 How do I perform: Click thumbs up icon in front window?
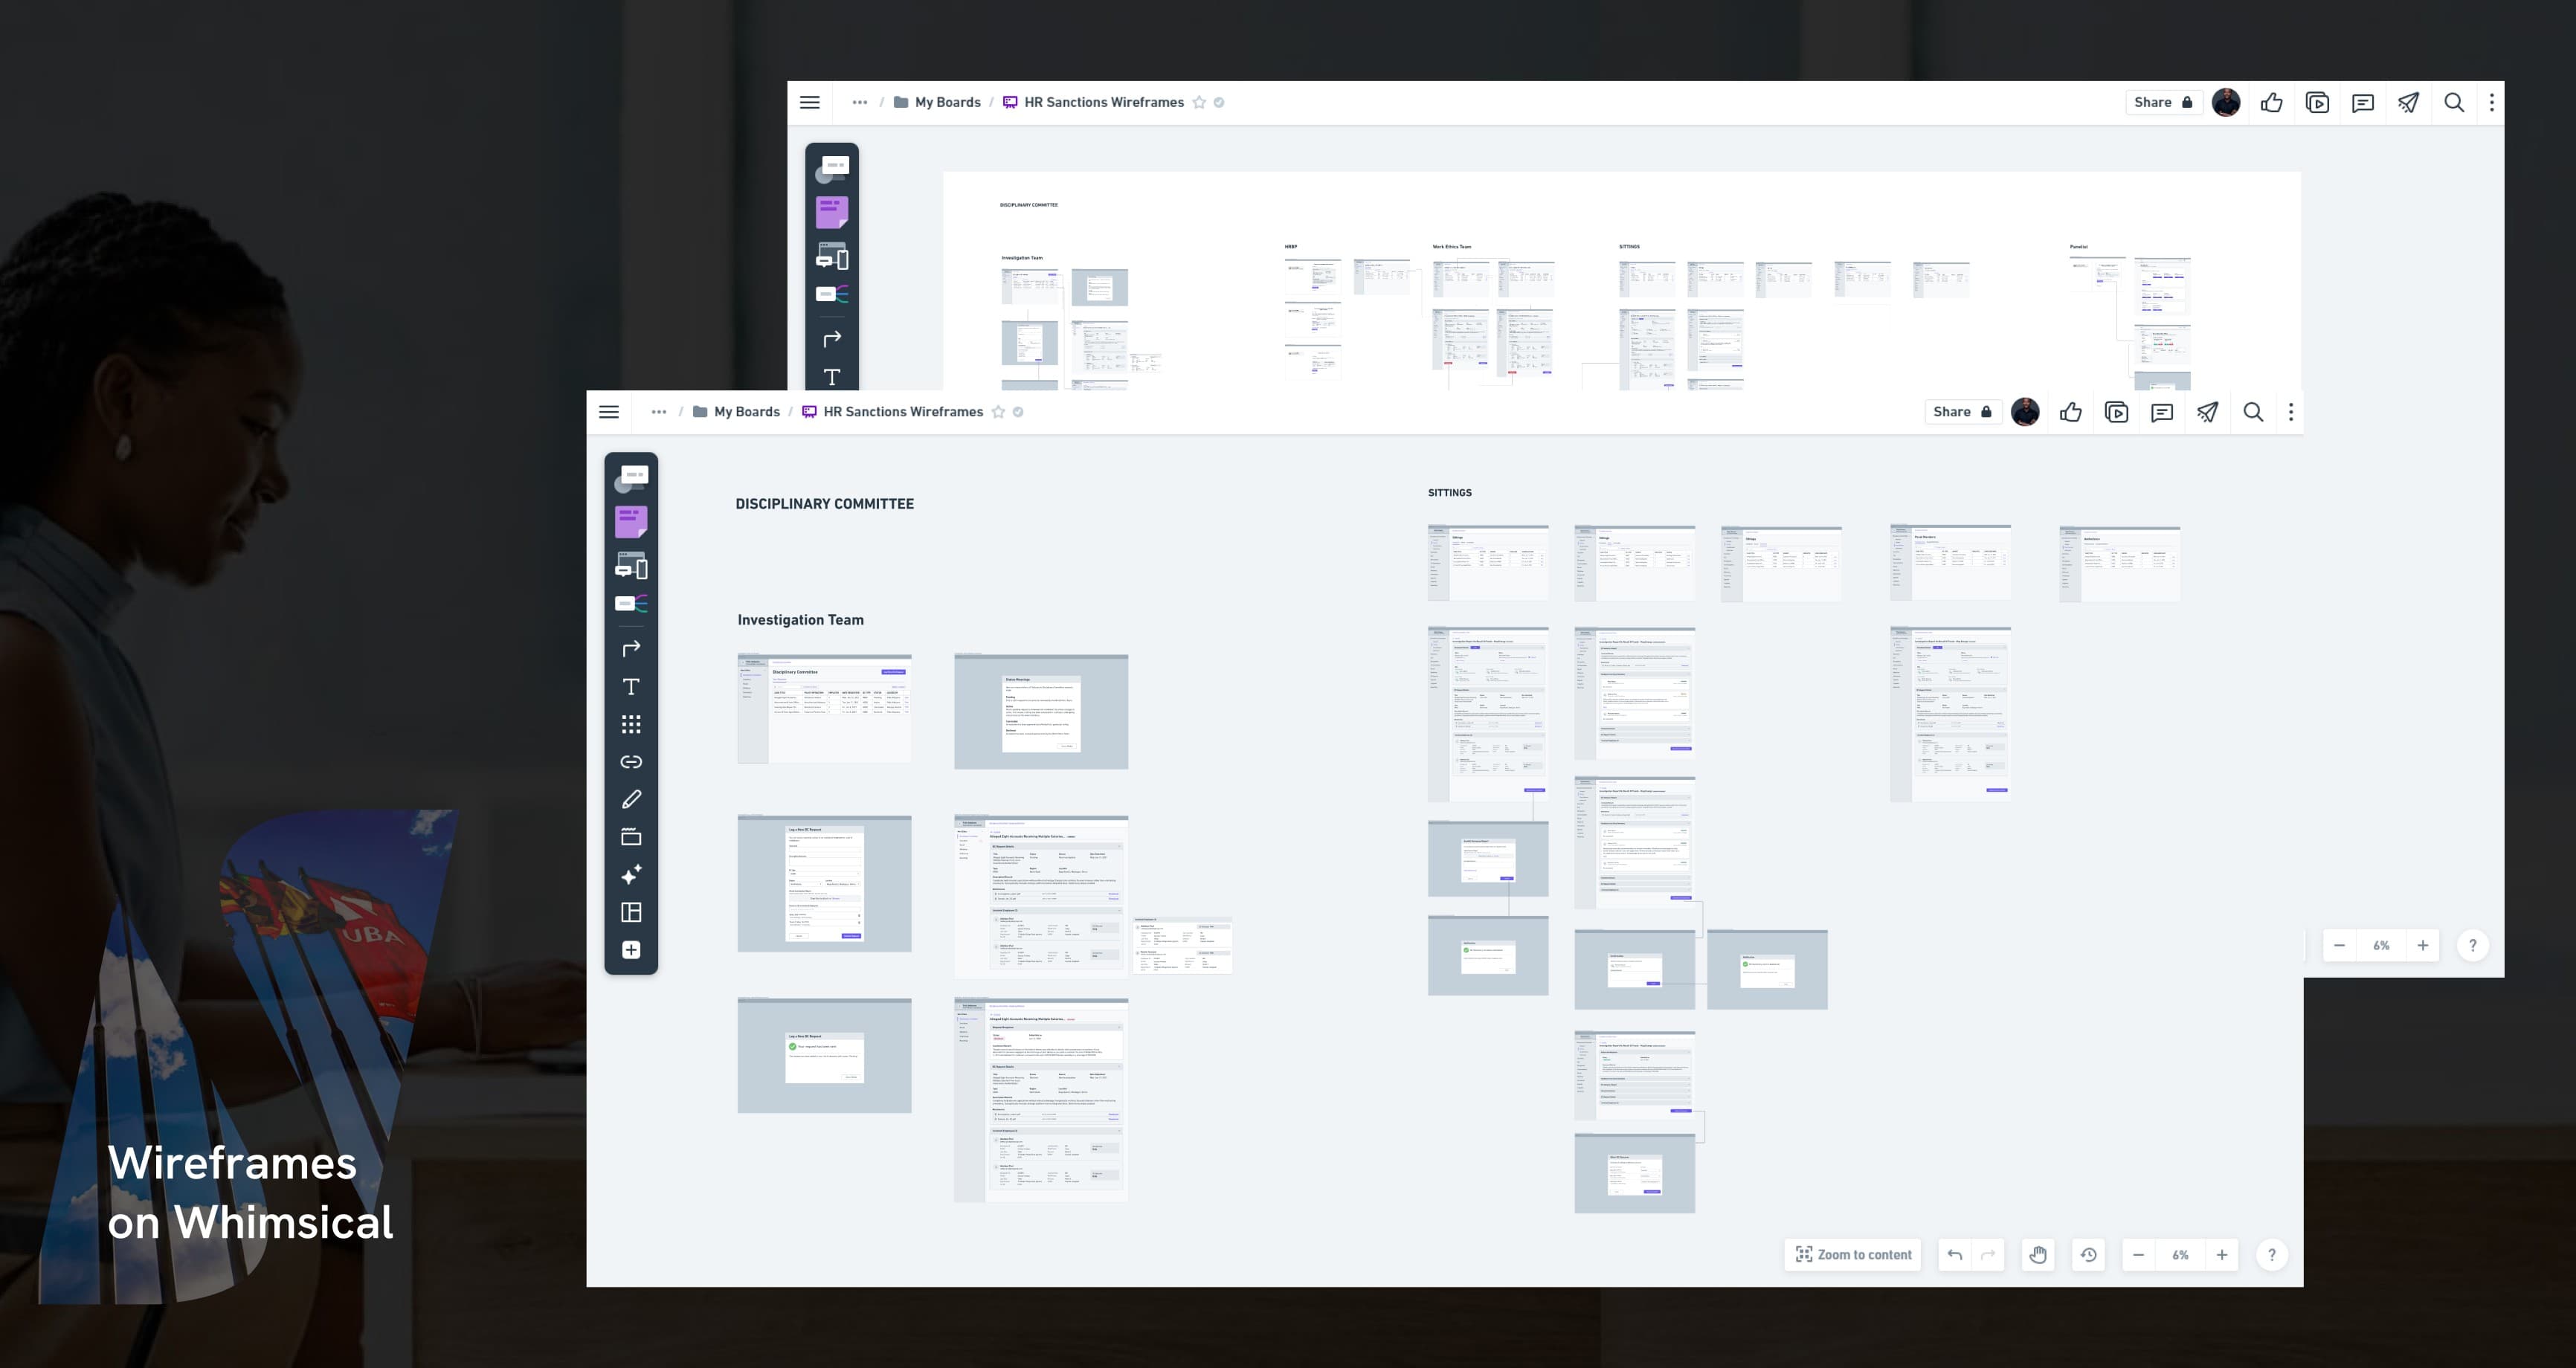[2071, 412]
